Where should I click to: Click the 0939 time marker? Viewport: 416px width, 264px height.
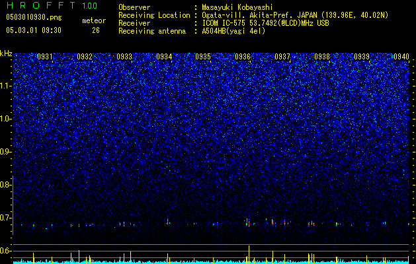362,56
